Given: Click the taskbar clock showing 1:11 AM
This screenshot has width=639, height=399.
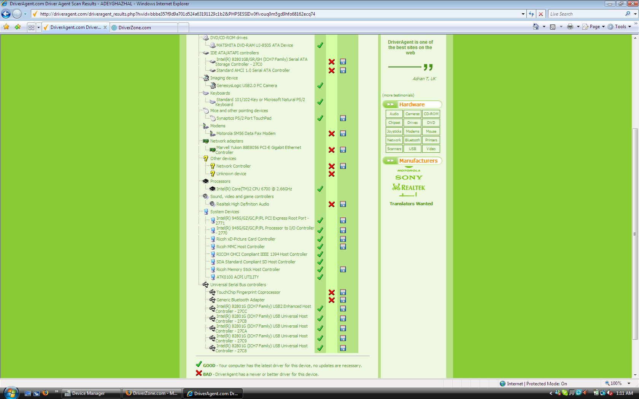Looking at the screenshot, I should pyautogui.click(x=625, y=393).
